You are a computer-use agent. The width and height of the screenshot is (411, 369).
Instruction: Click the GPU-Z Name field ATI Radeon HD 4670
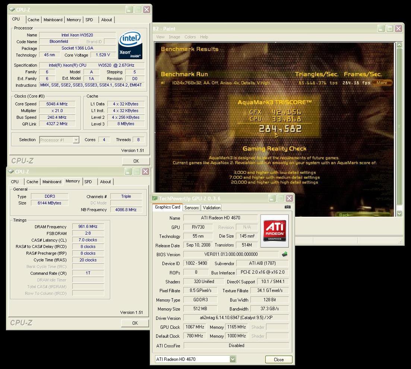pos(221,217)
